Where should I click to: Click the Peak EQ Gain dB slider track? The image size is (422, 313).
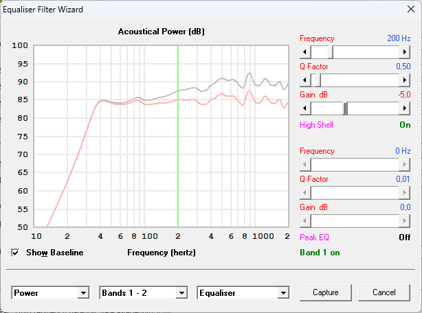pos(355,221)
